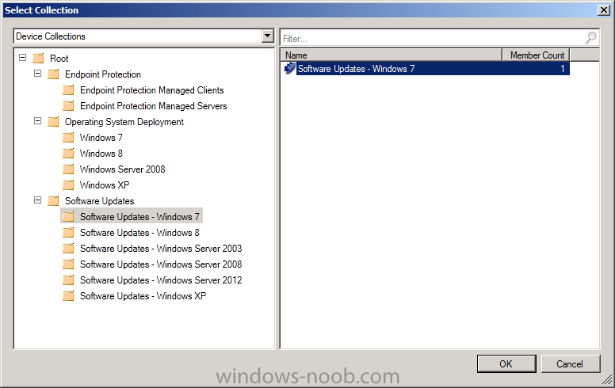615x388 pixels.
Task: Select Software Updates - Windows 7 result row name
Action: [356, 69]
